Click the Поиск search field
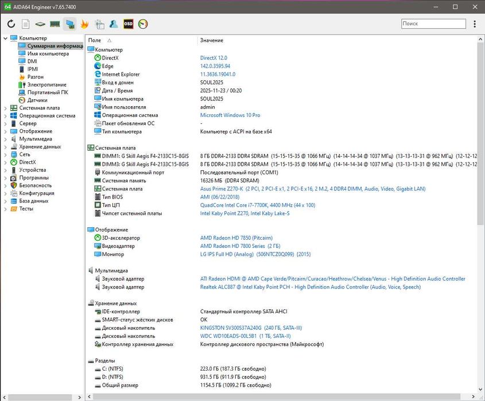 tap(433, 24)
